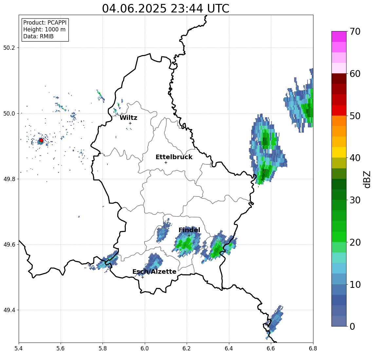
Task: Click the 49.6 latitude axis label
Action: (9, 245)
